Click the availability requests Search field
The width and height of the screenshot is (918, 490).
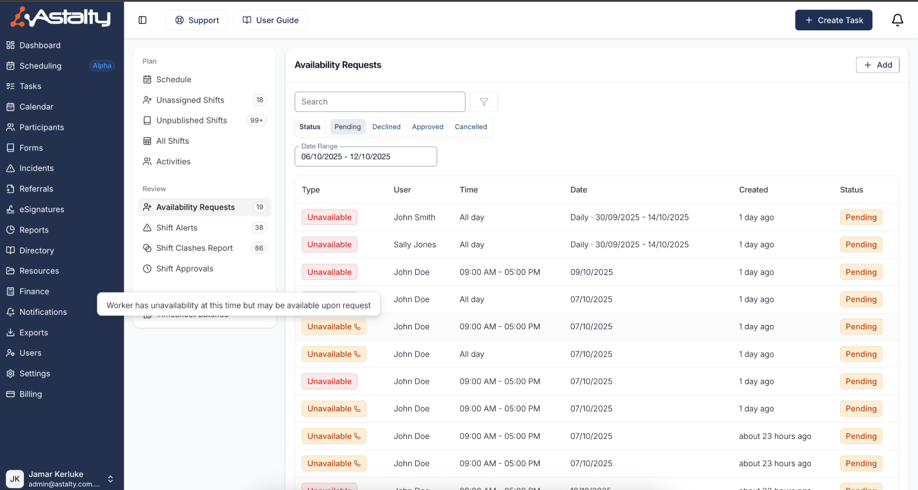coord(380,102)
